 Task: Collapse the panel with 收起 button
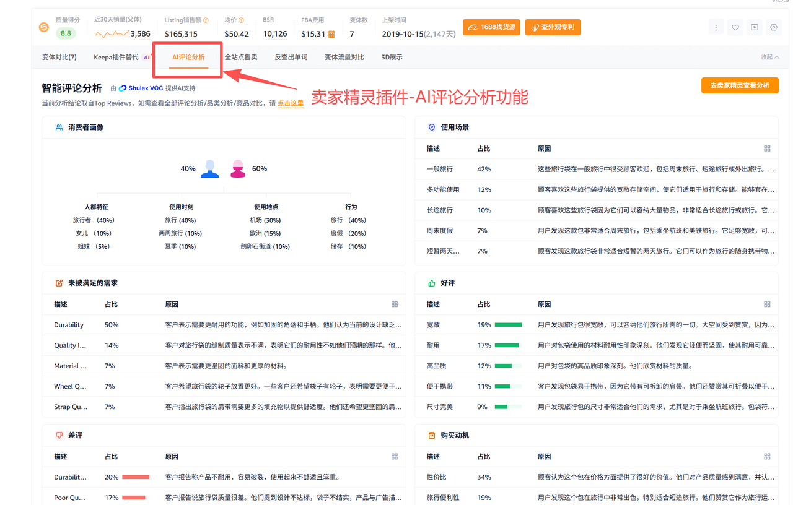(769, 57)
